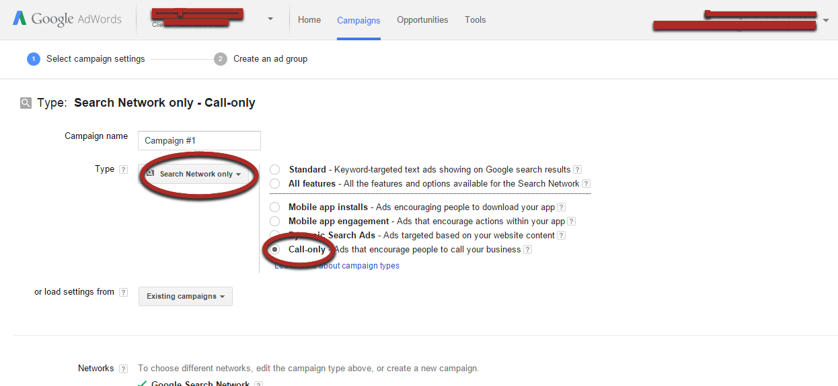Click the Create an ad group step label

[x=270, y=59]
